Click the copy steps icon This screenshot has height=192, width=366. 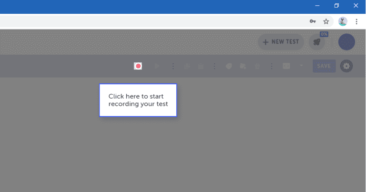point(187,66)
